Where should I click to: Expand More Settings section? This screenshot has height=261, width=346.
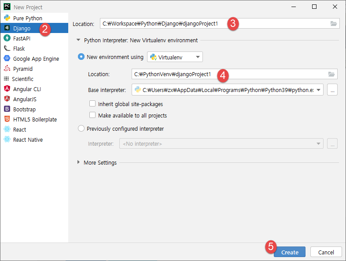[x=78, y=162]
